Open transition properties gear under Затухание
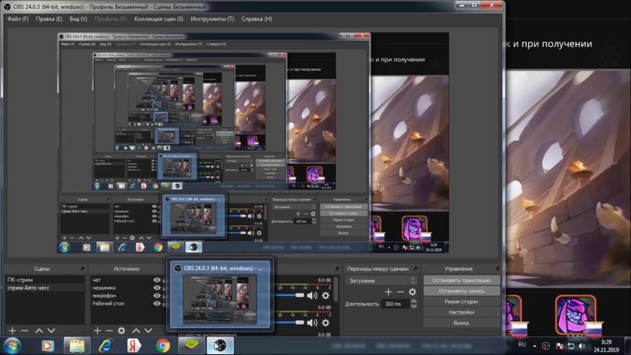The width and height of the screenshot is (631, 355). click(412, 292)
